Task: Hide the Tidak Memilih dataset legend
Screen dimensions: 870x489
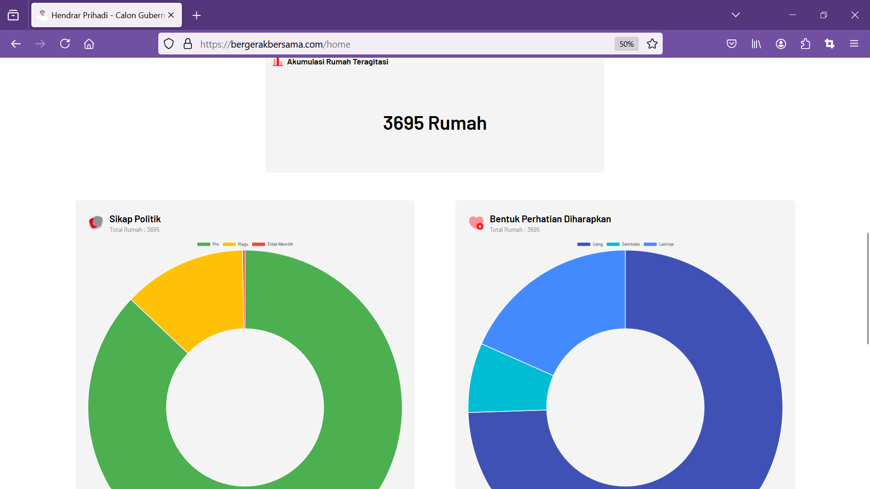Action: (x=273, y=244)
